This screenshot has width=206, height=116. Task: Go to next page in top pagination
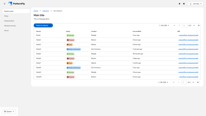[194, 26]
